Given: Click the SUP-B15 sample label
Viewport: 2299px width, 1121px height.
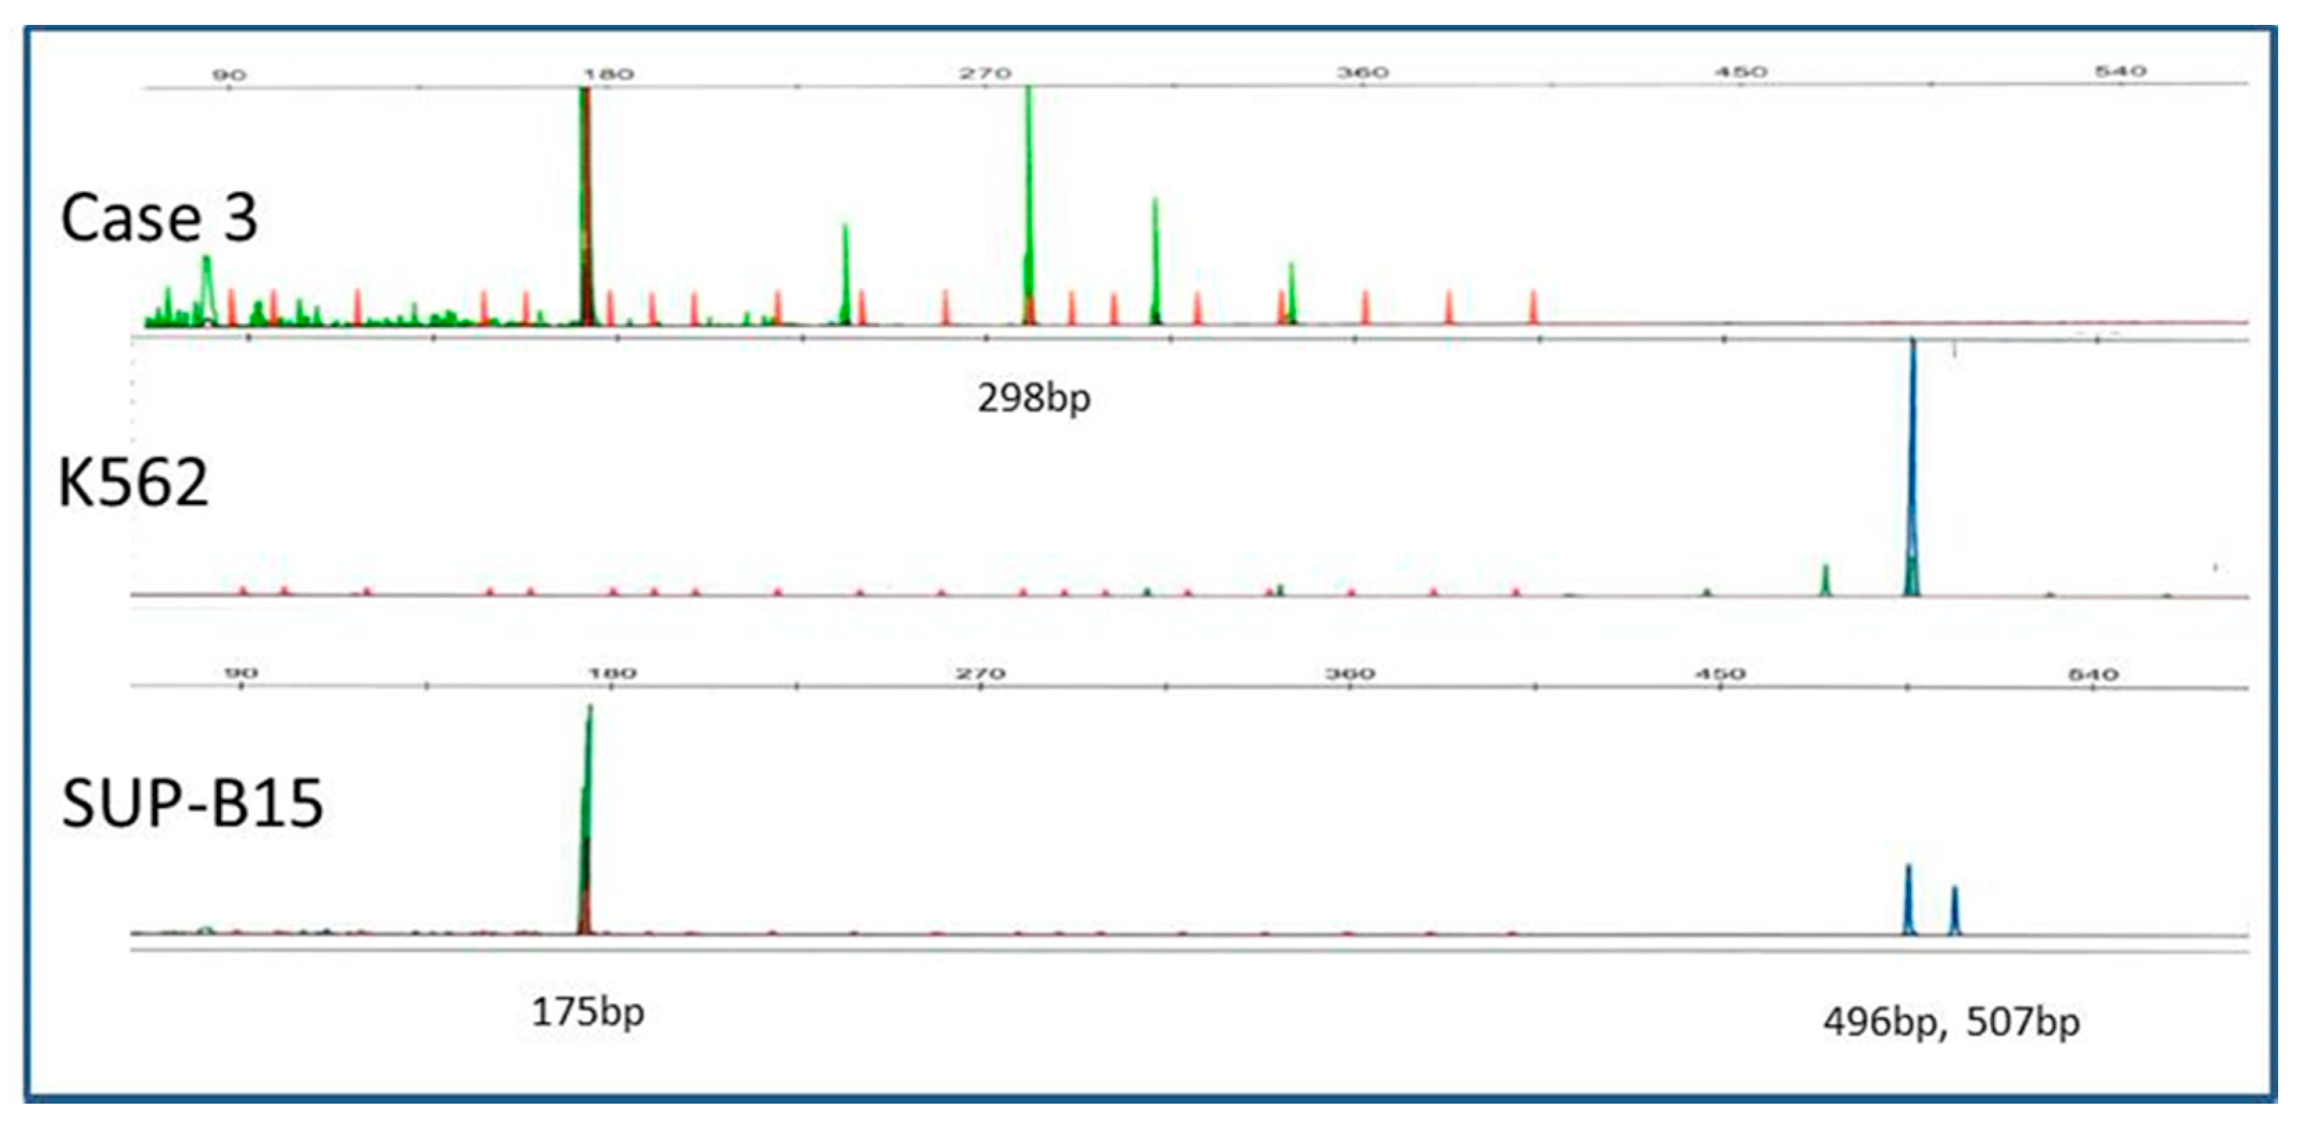Looking at the screenshot, I should [192, 803].
